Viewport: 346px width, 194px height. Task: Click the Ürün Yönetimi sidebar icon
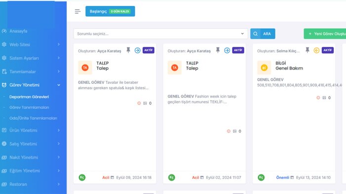4,130
